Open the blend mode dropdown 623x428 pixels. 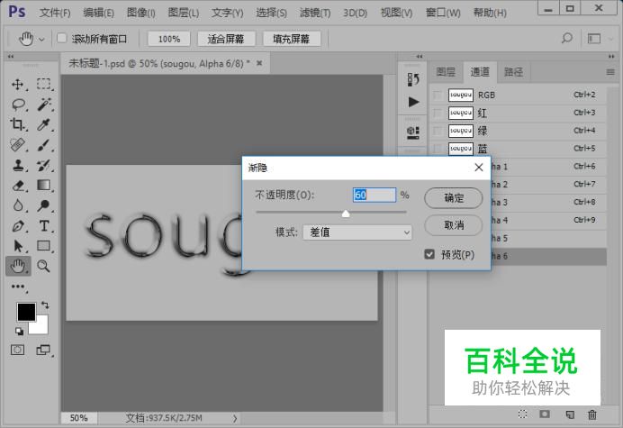[357, 232]
